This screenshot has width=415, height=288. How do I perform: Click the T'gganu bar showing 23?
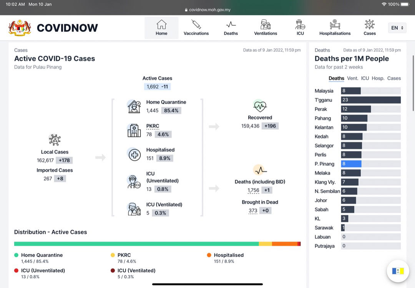[x=371, y=100]
